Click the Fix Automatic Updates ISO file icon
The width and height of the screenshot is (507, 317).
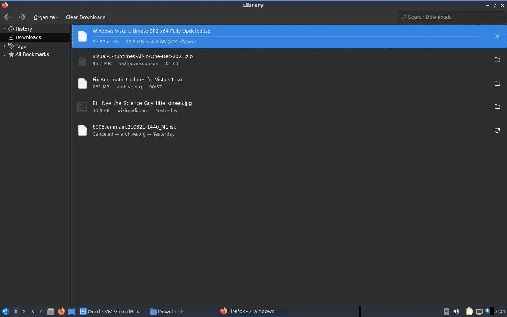click(x=82, y=83)
